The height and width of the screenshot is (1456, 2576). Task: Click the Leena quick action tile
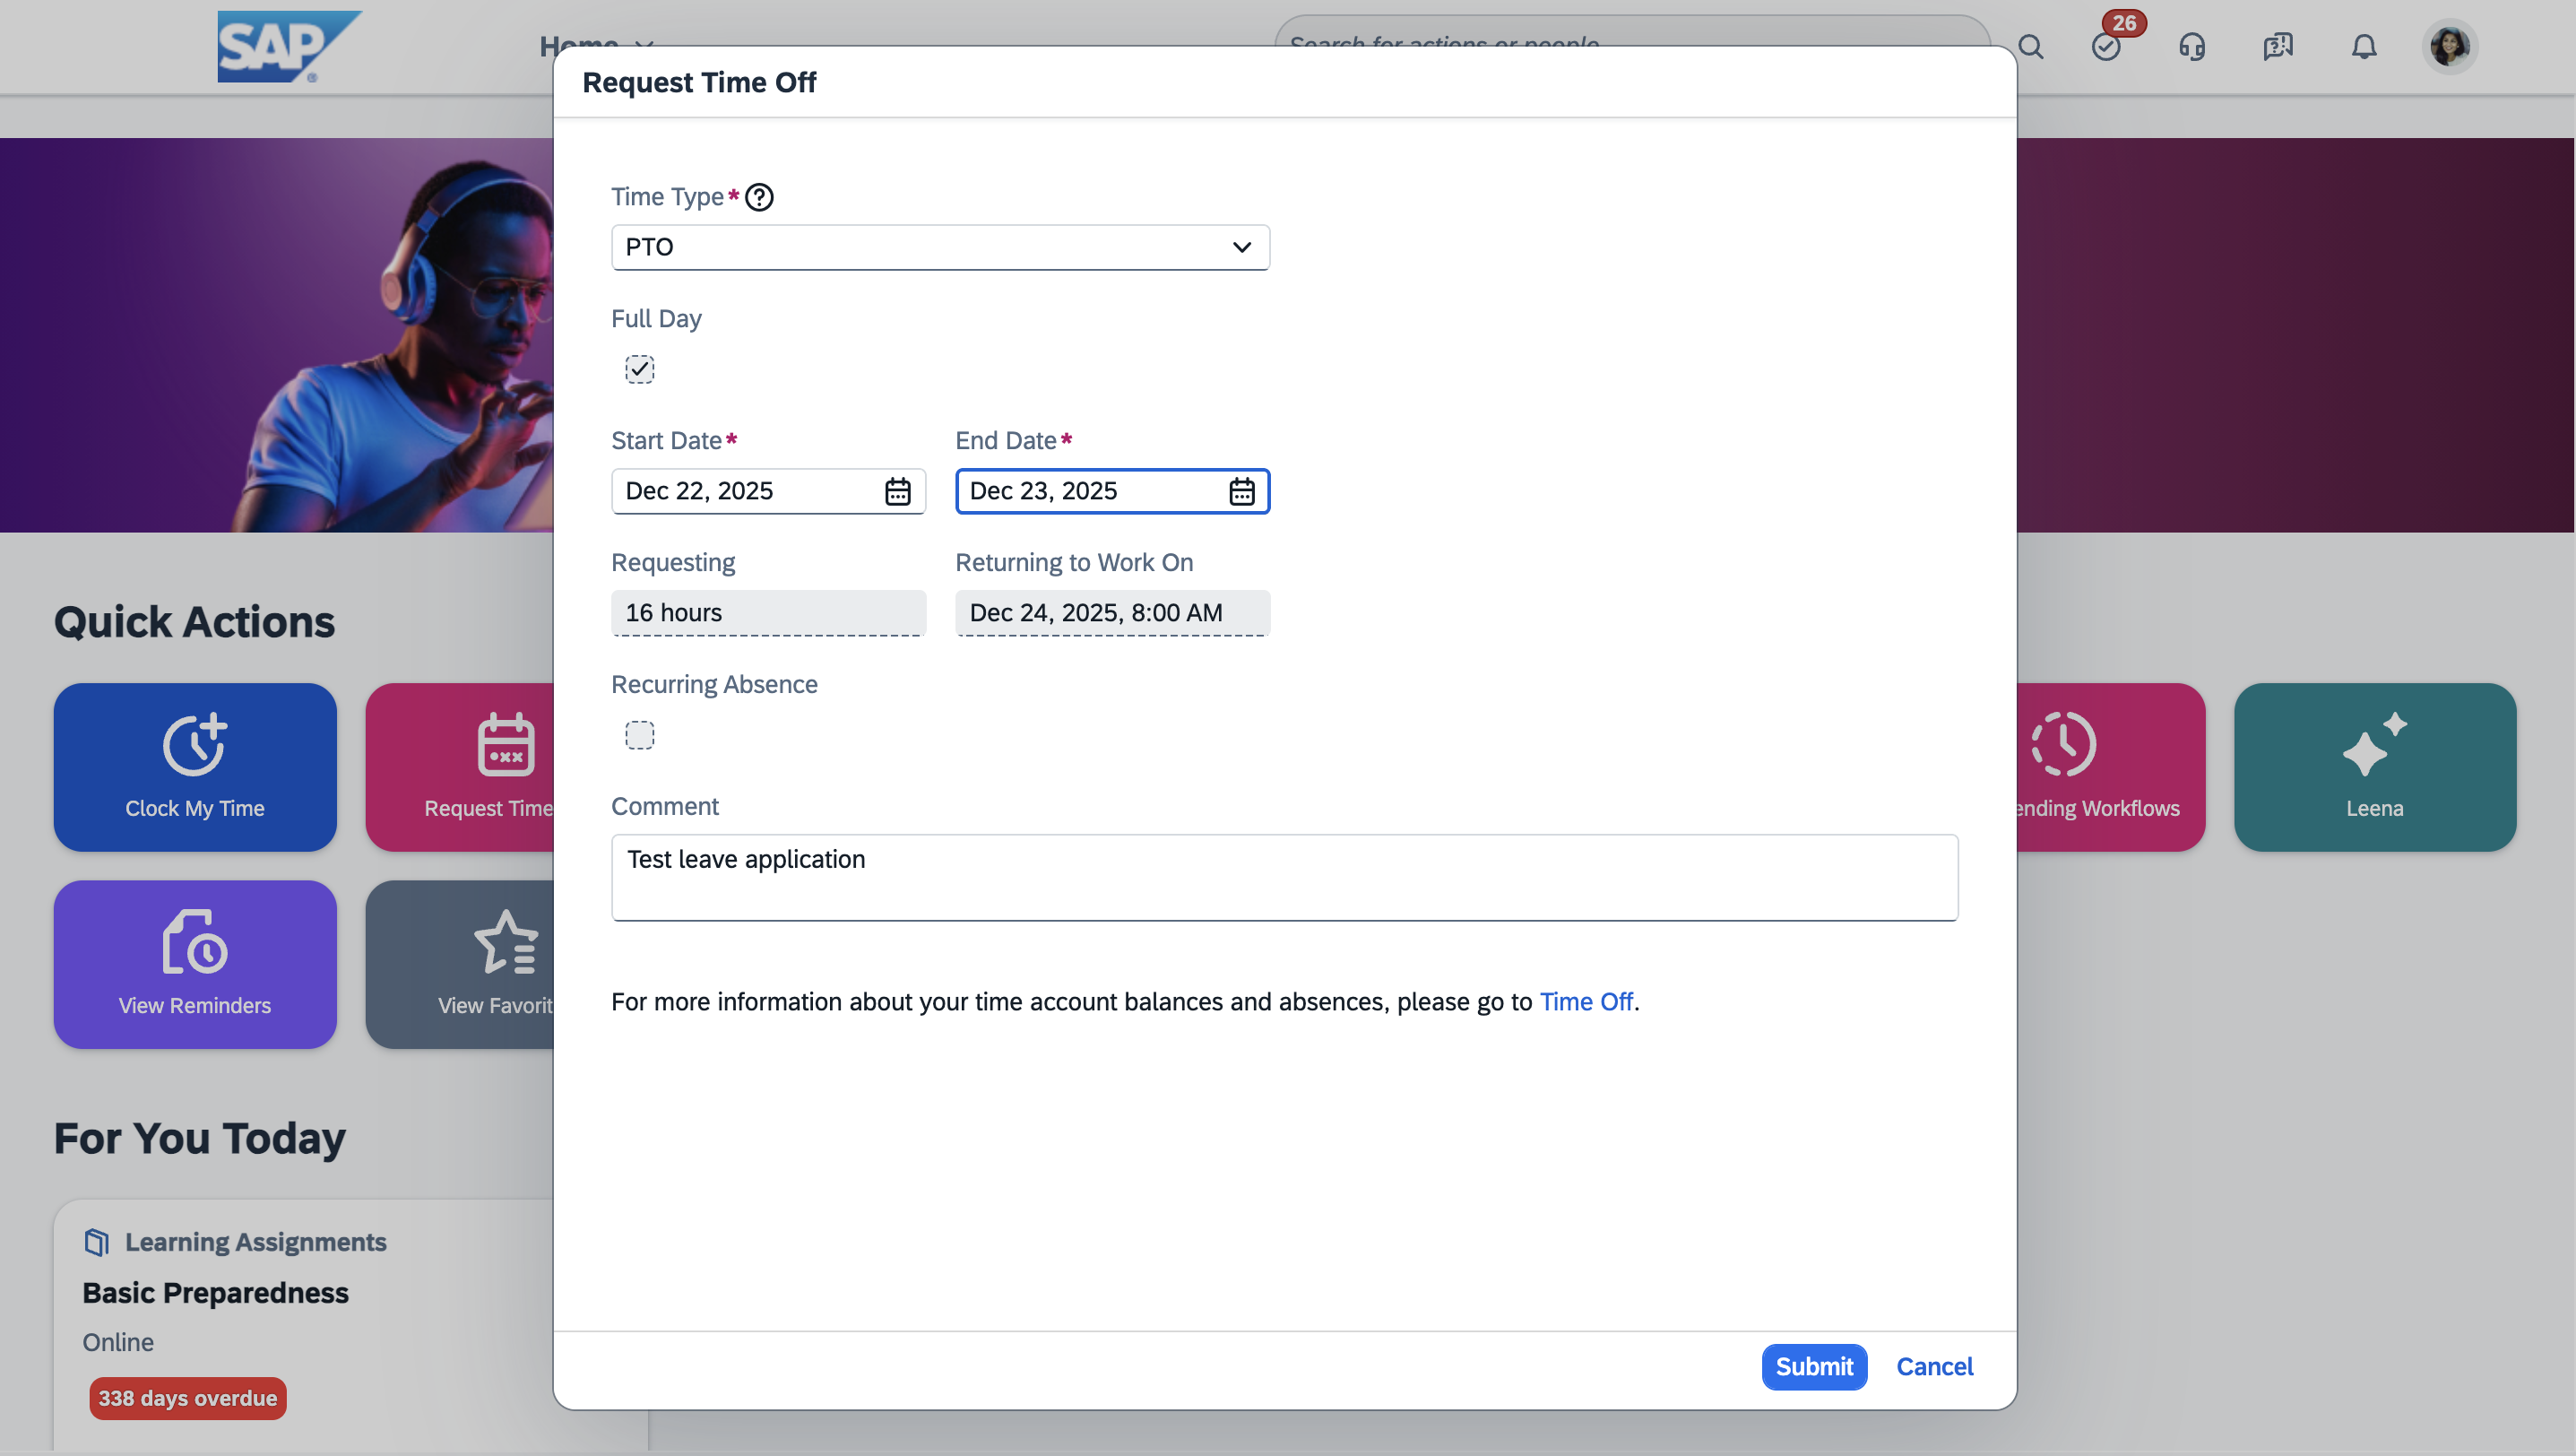pos(2374,767)
